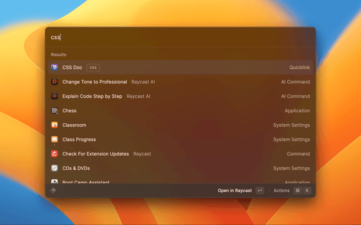
Task: Click the CDs & DVDs icon
Action: [54, 168]
